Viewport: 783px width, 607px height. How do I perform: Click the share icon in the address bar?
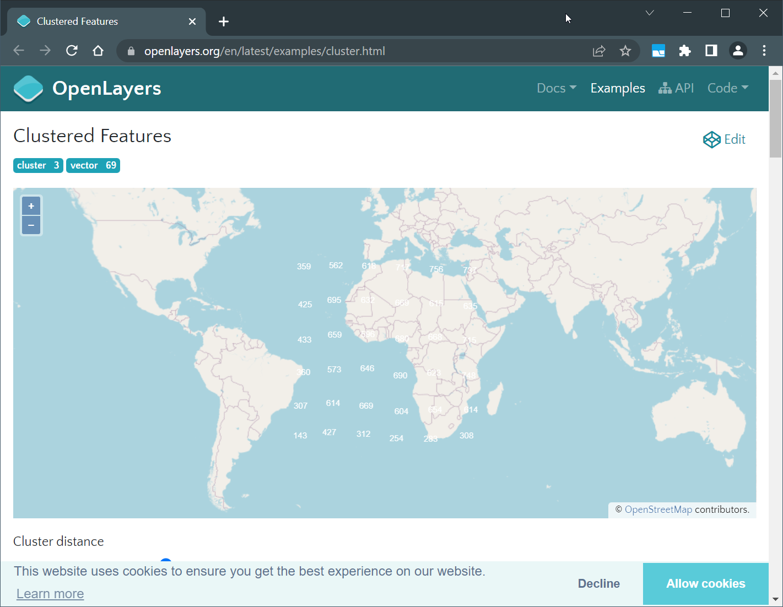[599, 51]
